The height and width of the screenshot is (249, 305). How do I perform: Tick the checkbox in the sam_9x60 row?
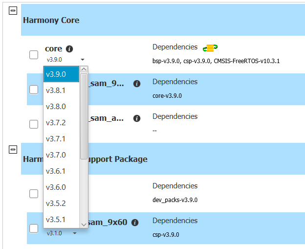point(34,228)
